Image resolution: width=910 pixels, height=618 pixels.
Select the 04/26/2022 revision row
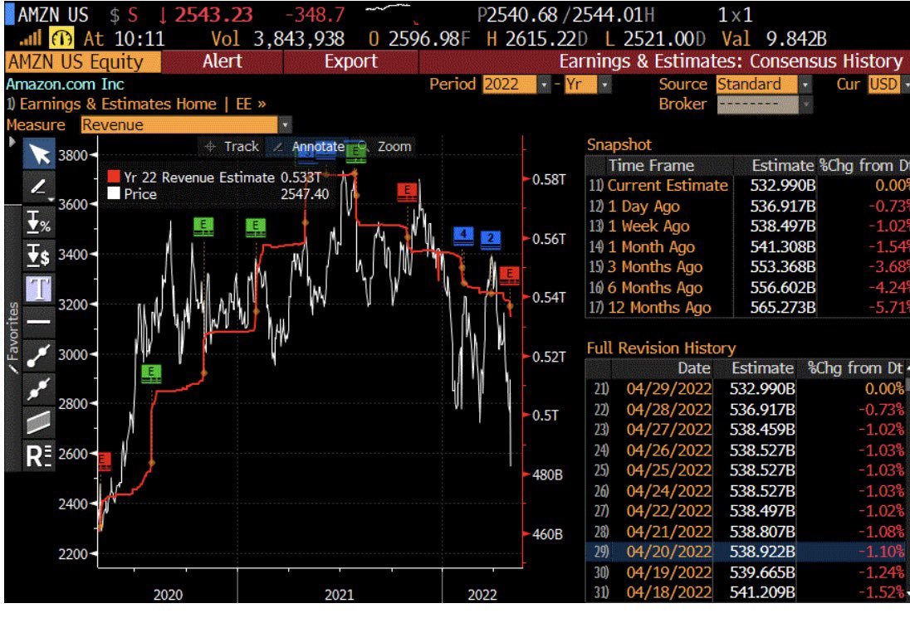point(745,450)
